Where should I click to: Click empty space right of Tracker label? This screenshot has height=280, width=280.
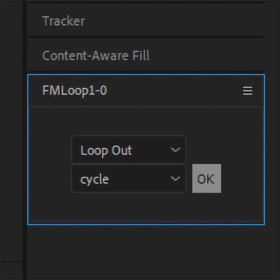coord(172,21)
